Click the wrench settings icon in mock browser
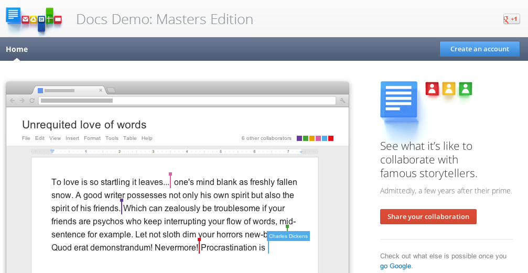This screenshot has height=273, width=528. click(x=342, y=101)
